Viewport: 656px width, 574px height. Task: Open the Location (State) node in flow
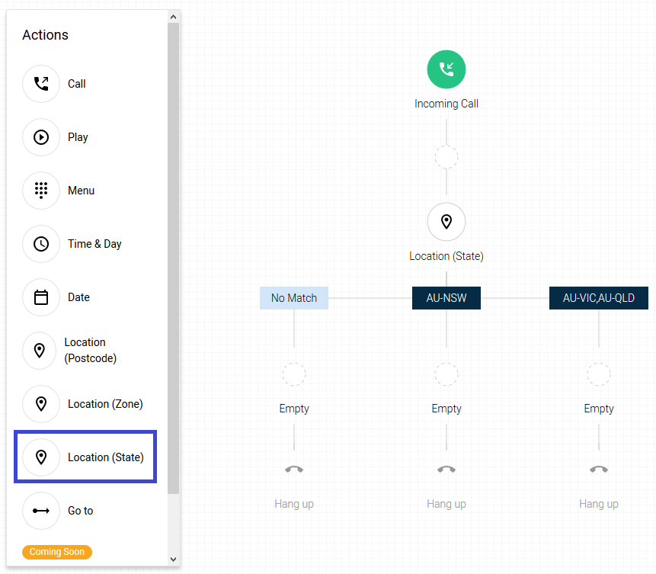[x=446, y=222]
